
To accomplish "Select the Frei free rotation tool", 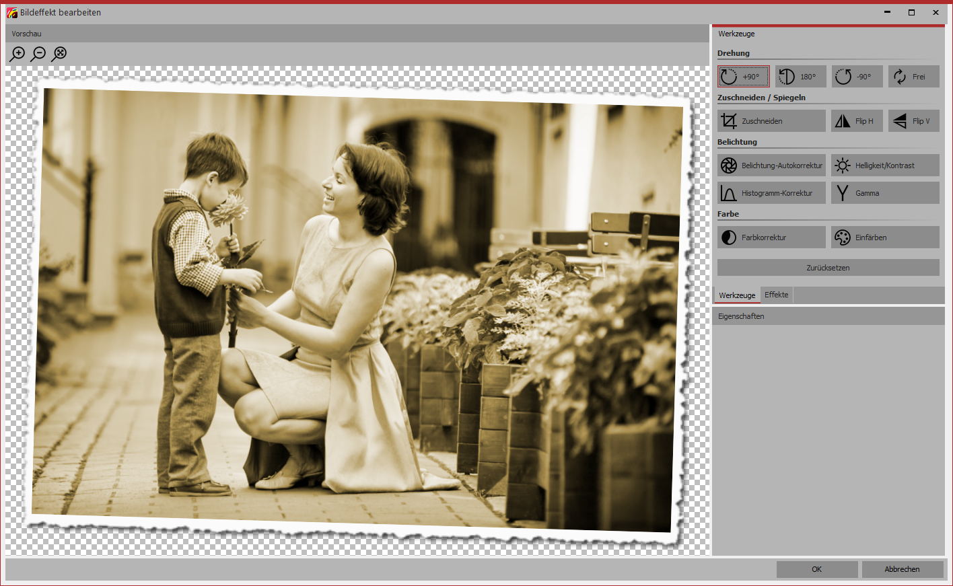I will point(913,77).
